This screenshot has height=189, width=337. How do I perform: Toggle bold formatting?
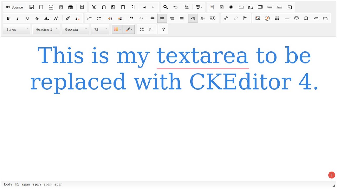tap(8, 18)
